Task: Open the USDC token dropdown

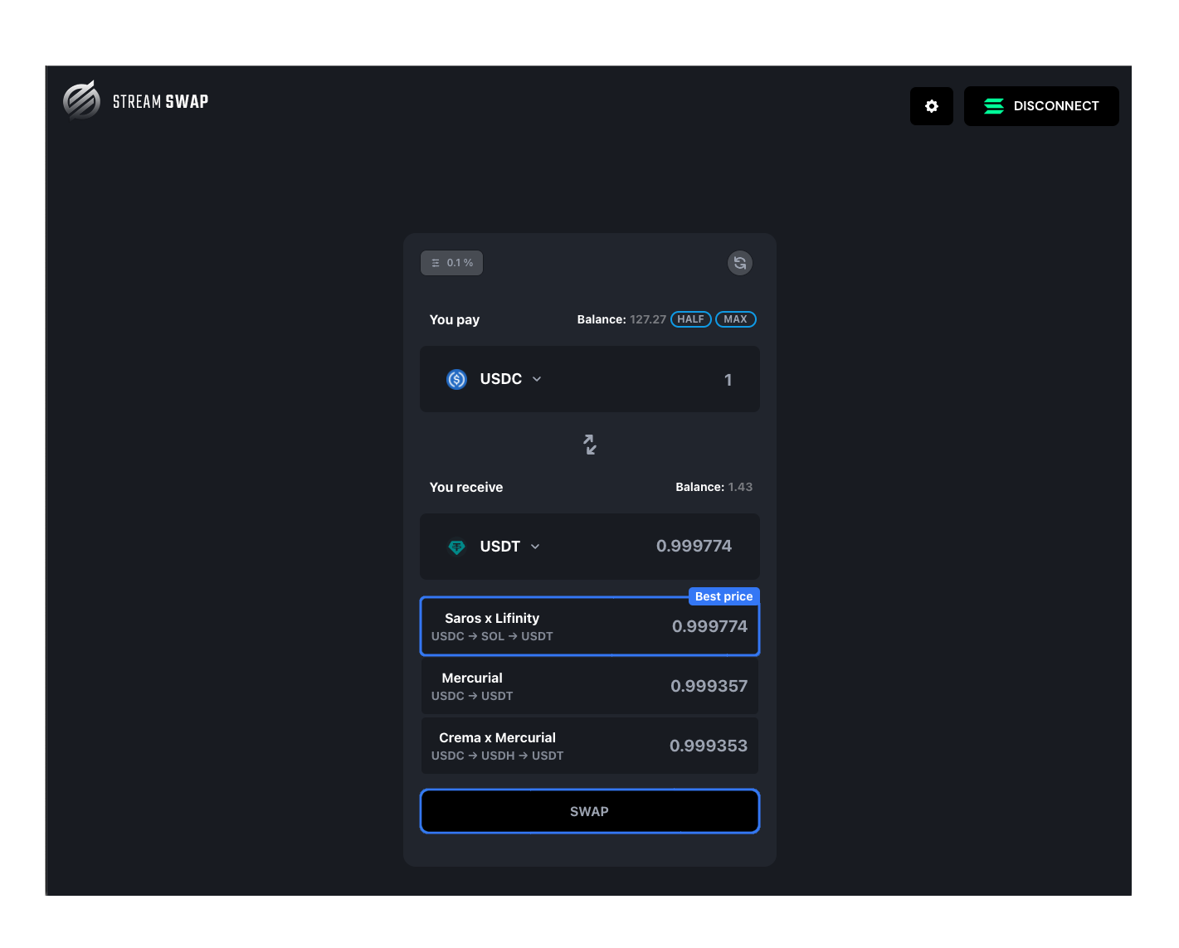Action: [536, 379]
